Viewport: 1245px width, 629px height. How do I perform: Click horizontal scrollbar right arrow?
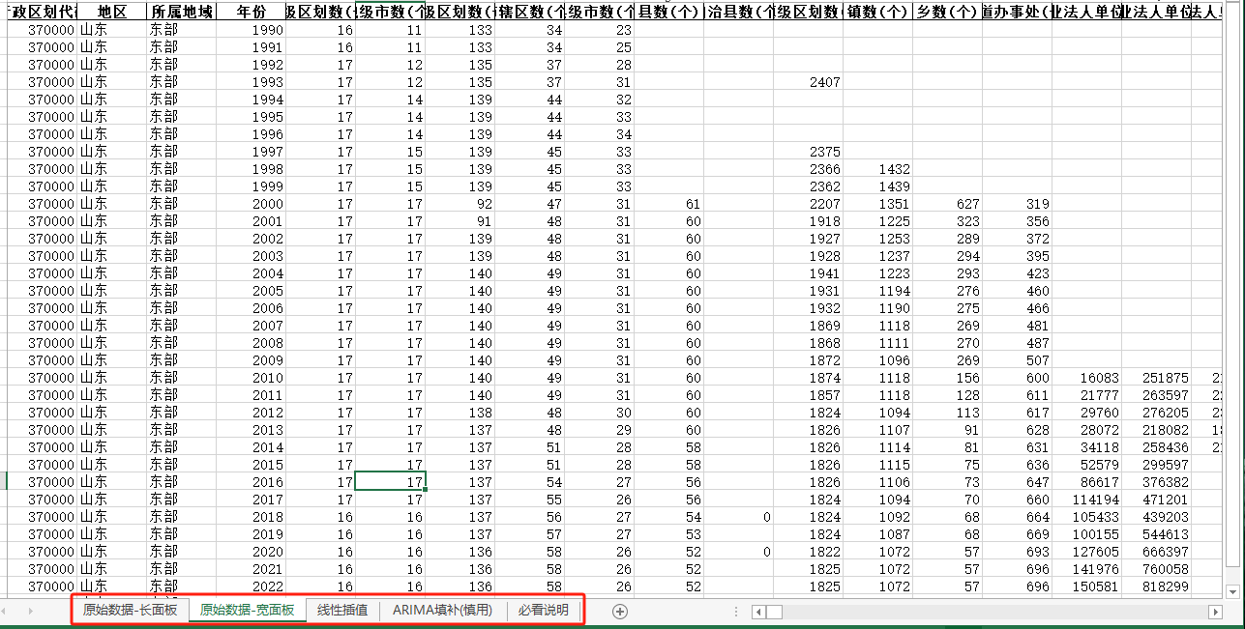tap(1215, 612)
